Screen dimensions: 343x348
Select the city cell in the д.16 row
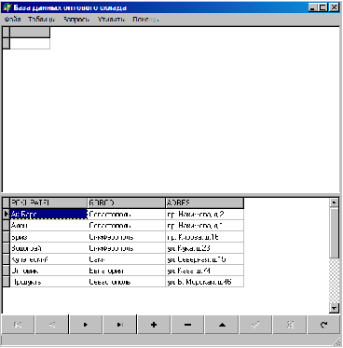coord(127,237)
